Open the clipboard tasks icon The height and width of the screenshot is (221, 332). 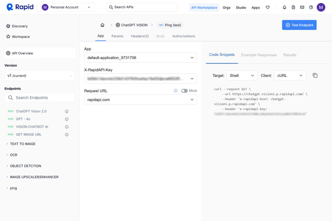pos(293,7)
